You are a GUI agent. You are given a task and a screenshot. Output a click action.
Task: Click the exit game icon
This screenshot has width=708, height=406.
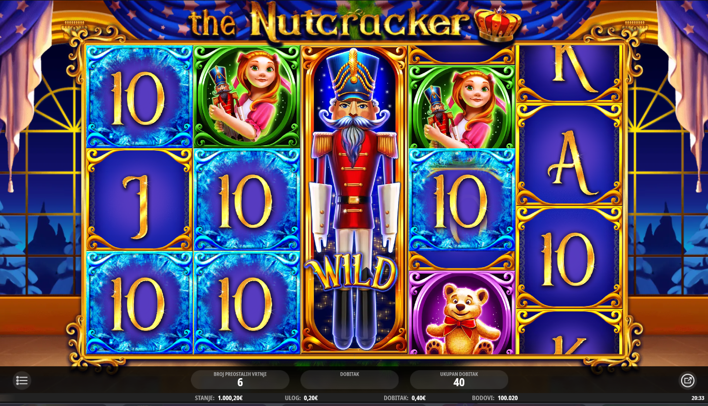click(x=688, y=381)
